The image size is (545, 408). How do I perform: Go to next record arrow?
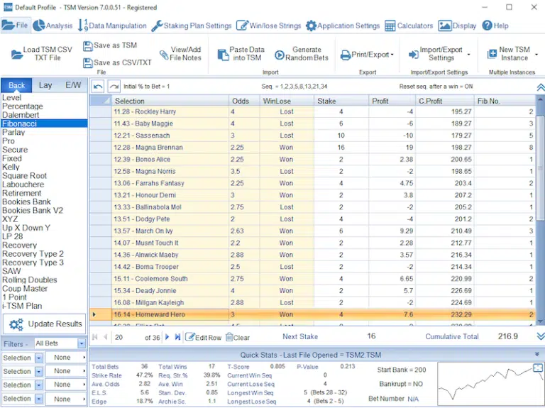tap(167, 337)
